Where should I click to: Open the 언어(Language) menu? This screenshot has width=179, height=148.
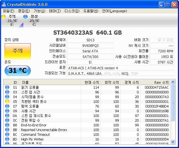(115, 11)
